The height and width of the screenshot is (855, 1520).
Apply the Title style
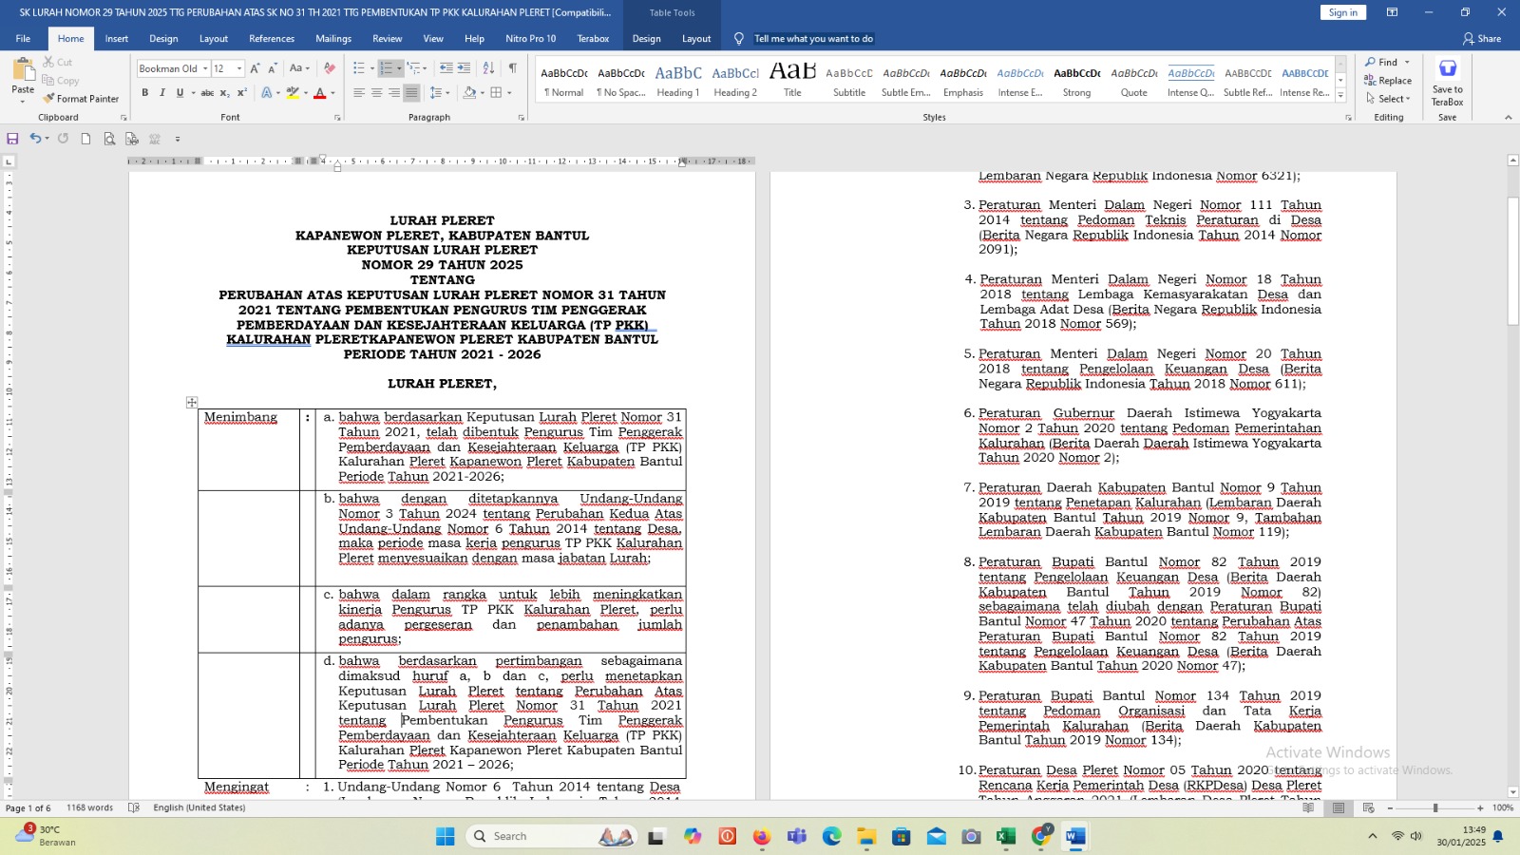(x=792, y=81)
